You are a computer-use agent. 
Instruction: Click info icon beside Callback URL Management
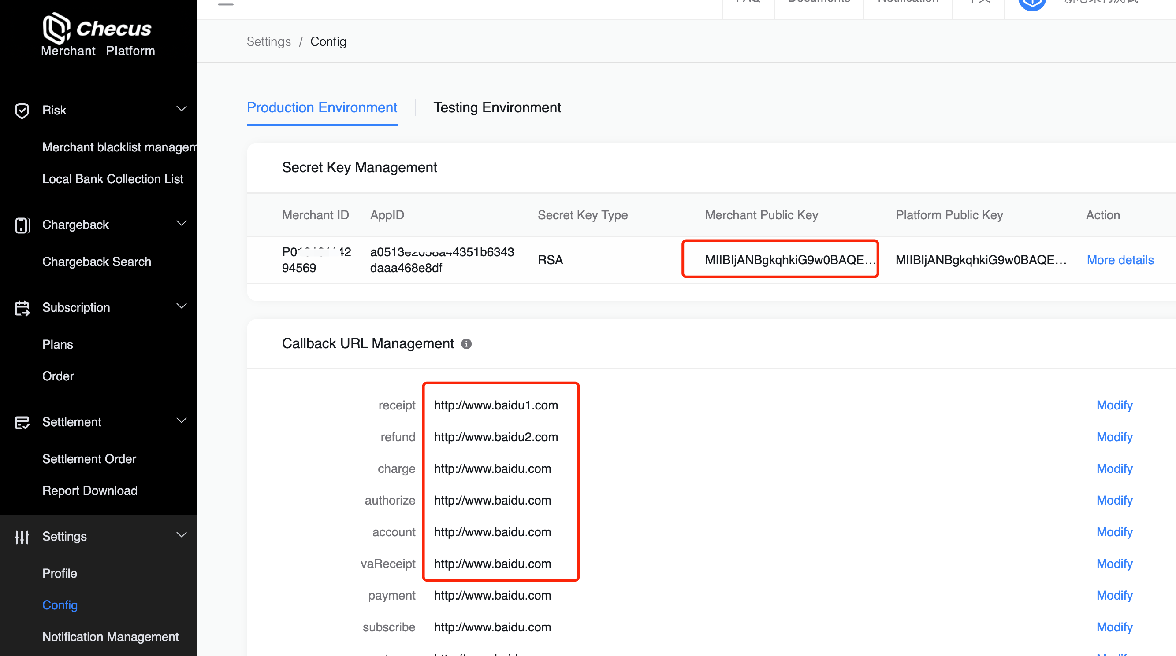(x=466, y=344)
